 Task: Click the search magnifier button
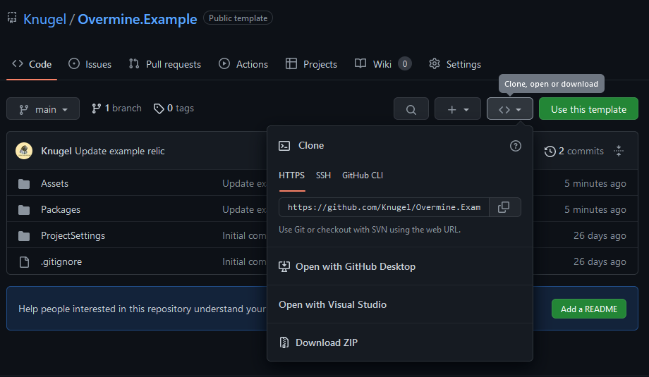411,109
